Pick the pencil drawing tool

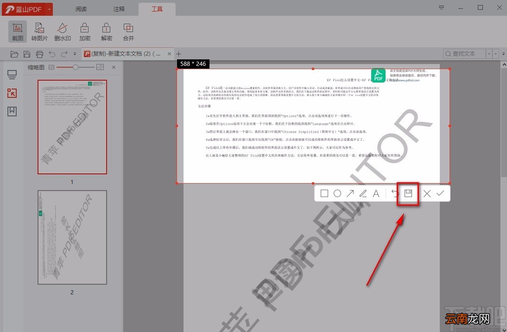pos(363,193)
